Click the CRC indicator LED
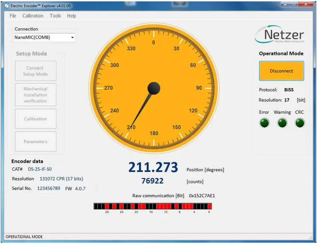The width and height of the screenshot is (317, 246). click(x=299, y=123)
